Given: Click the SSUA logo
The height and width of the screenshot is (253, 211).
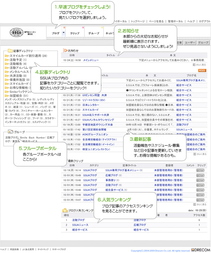Looking at the screenshot, I should [17, 32].
